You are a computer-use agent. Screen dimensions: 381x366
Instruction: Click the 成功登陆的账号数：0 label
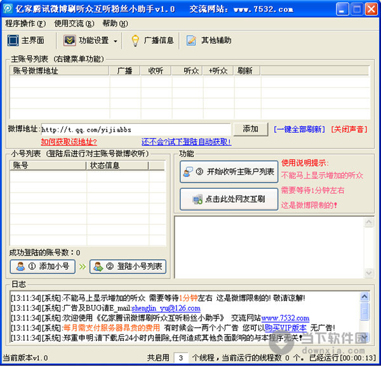pos(44,253)
